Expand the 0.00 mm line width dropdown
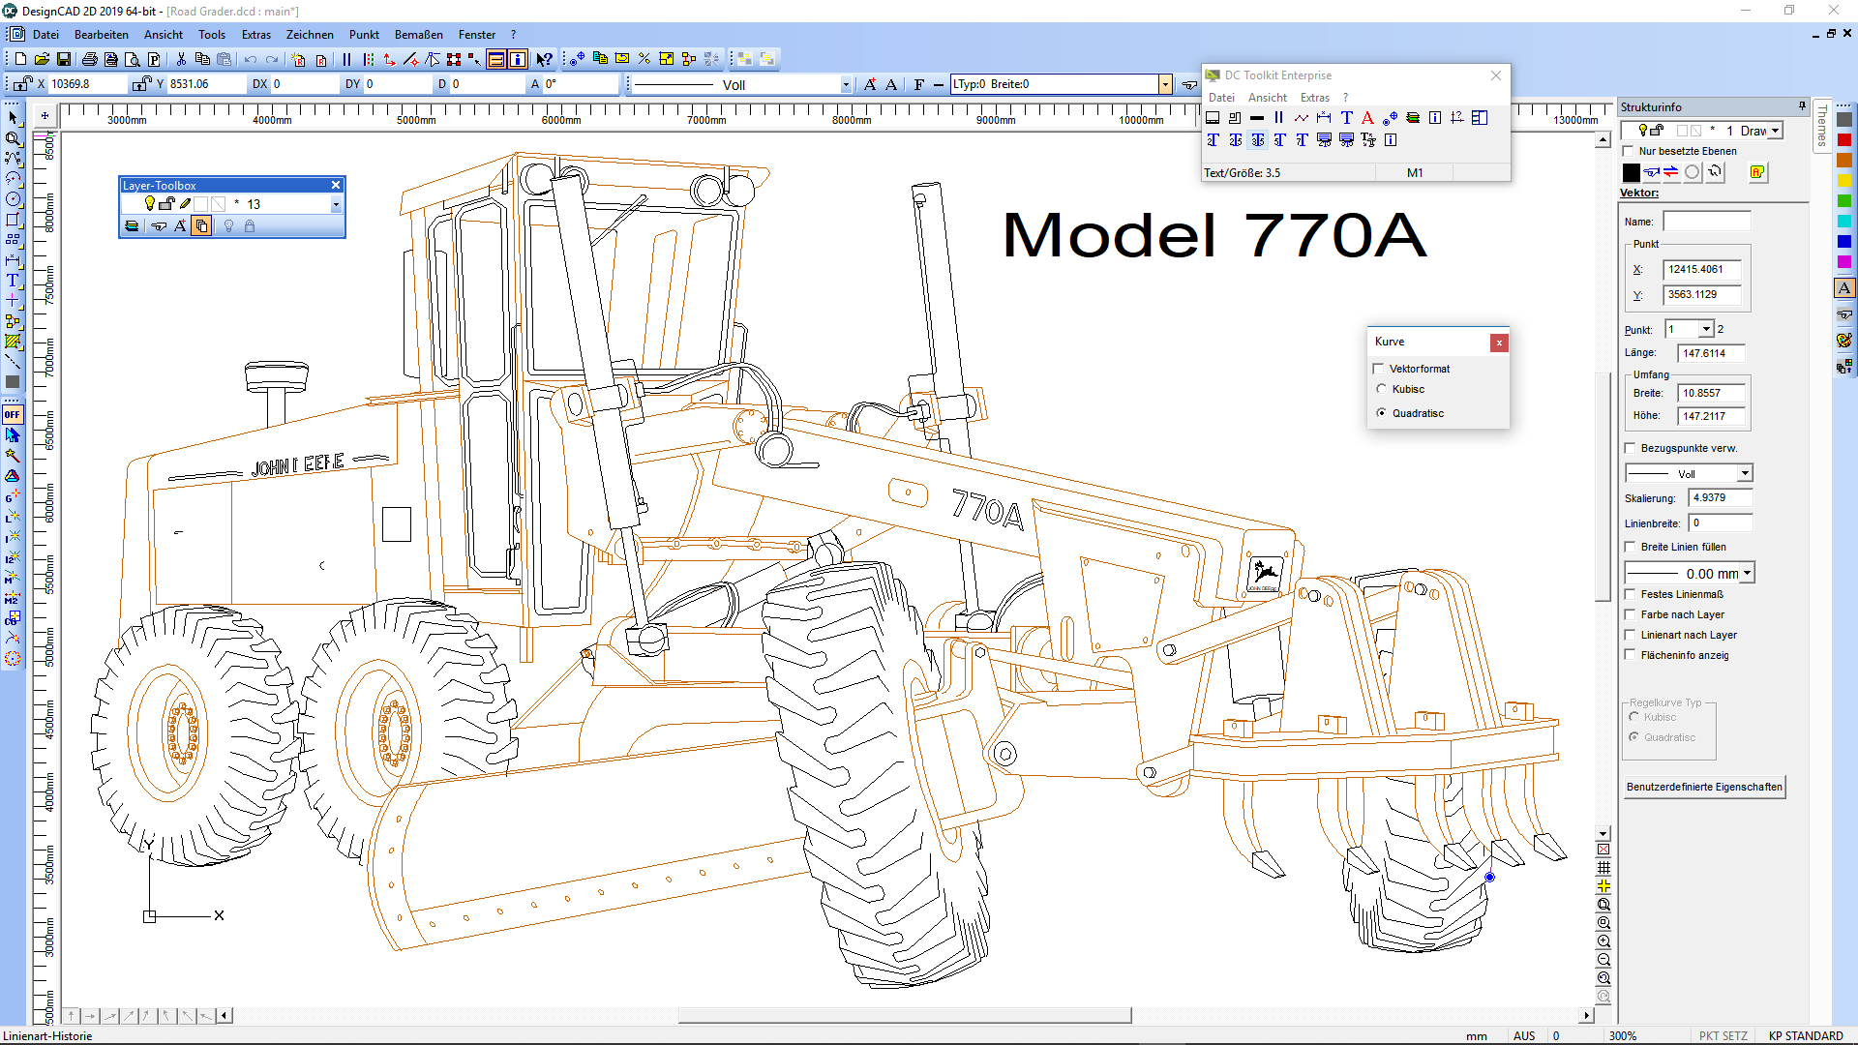This screenshot has width=1858, height=1045. 1747,574
